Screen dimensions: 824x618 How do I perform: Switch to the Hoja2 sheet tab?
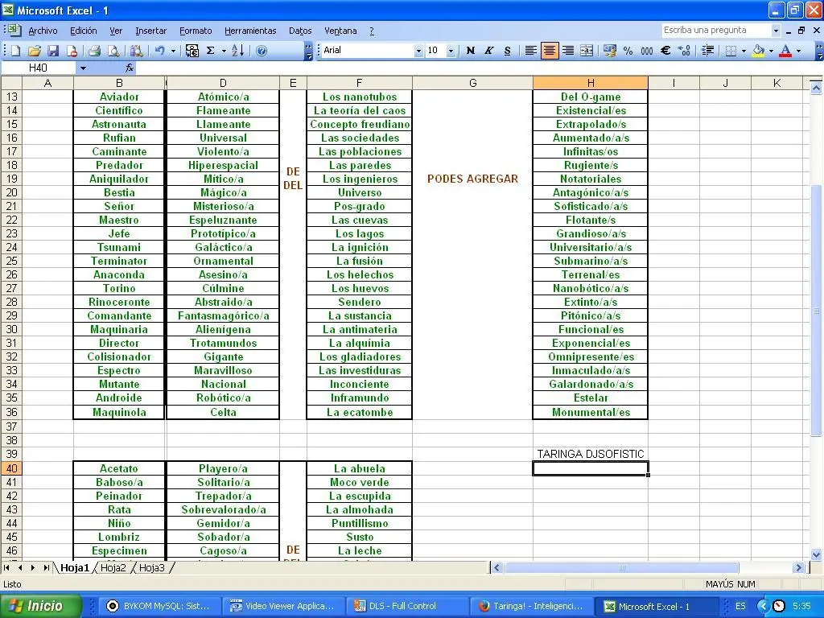coord(113,567)
